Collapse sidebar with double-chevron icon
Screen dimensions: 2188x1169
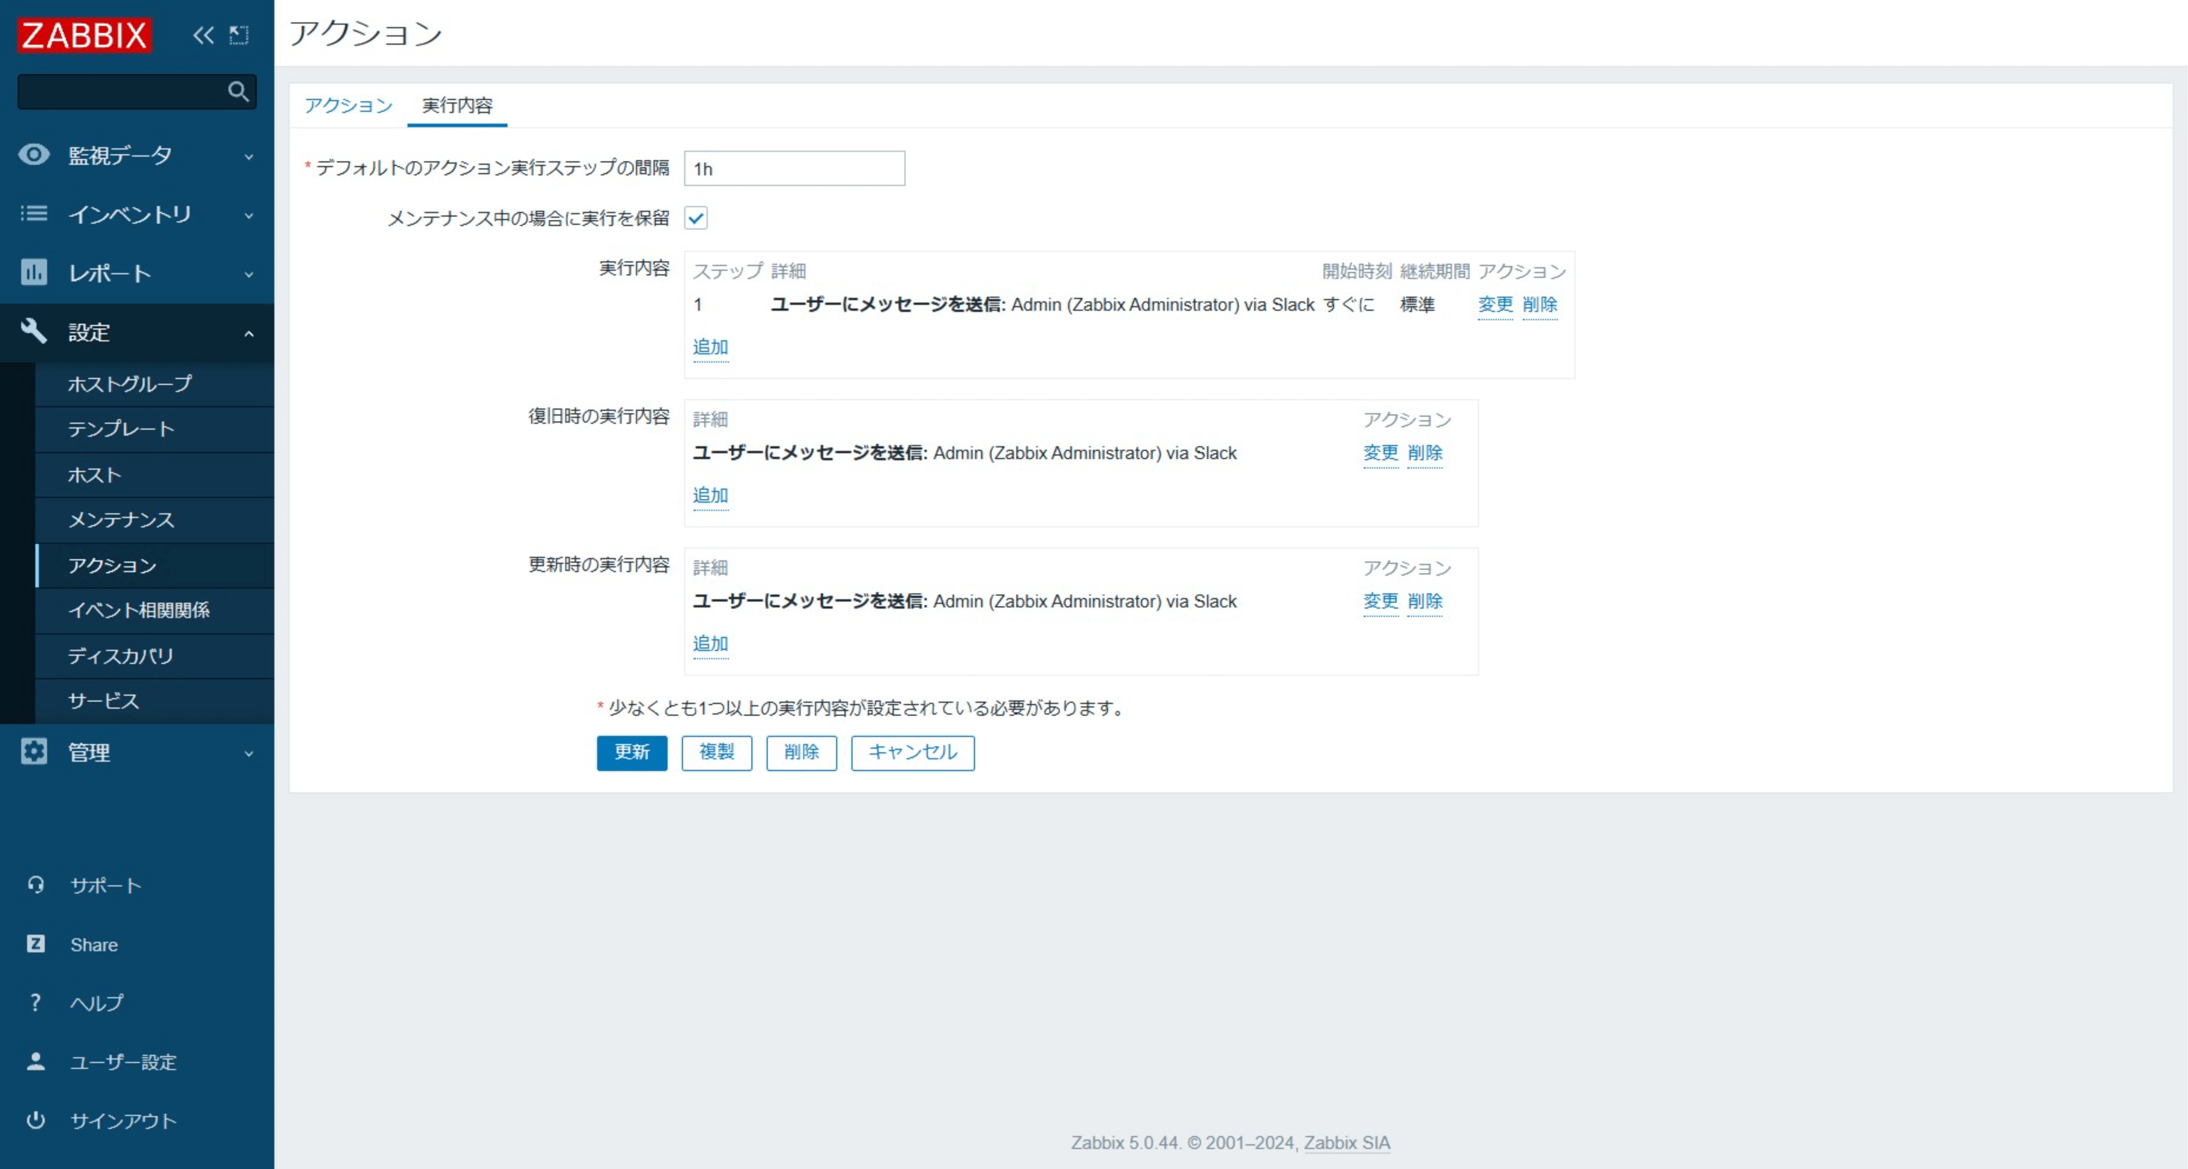[202, 35]
